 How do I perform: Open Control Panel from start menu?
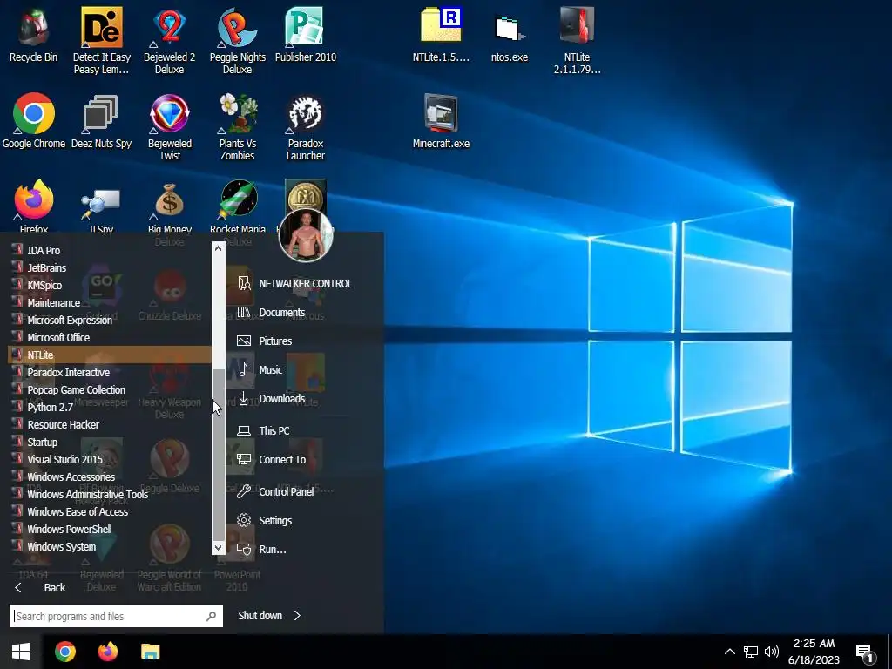pyautogui.click(x=276, y=491)
